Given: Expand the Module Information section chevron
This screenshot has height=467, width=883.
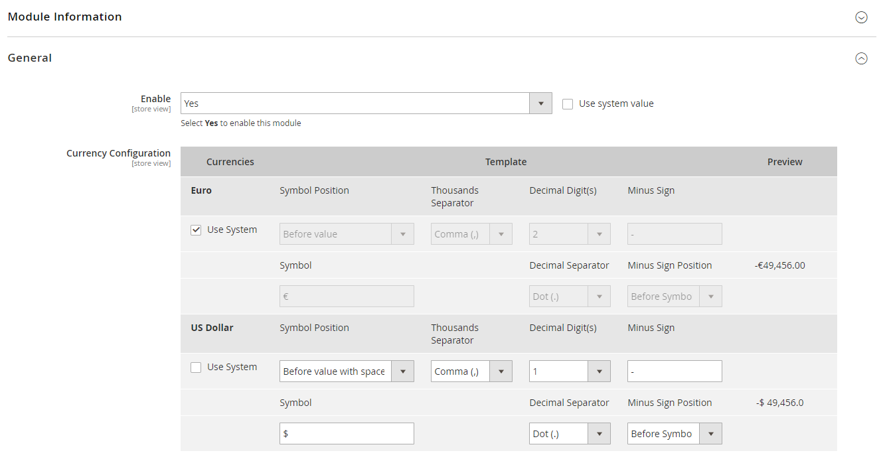Looking at the screenshot, I should tap(861, 17).
